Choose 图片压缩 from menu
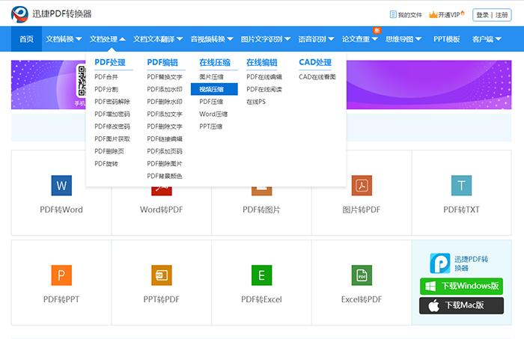Image resolution: width=524 pixels, height=339 pixels. pos(211,77)
